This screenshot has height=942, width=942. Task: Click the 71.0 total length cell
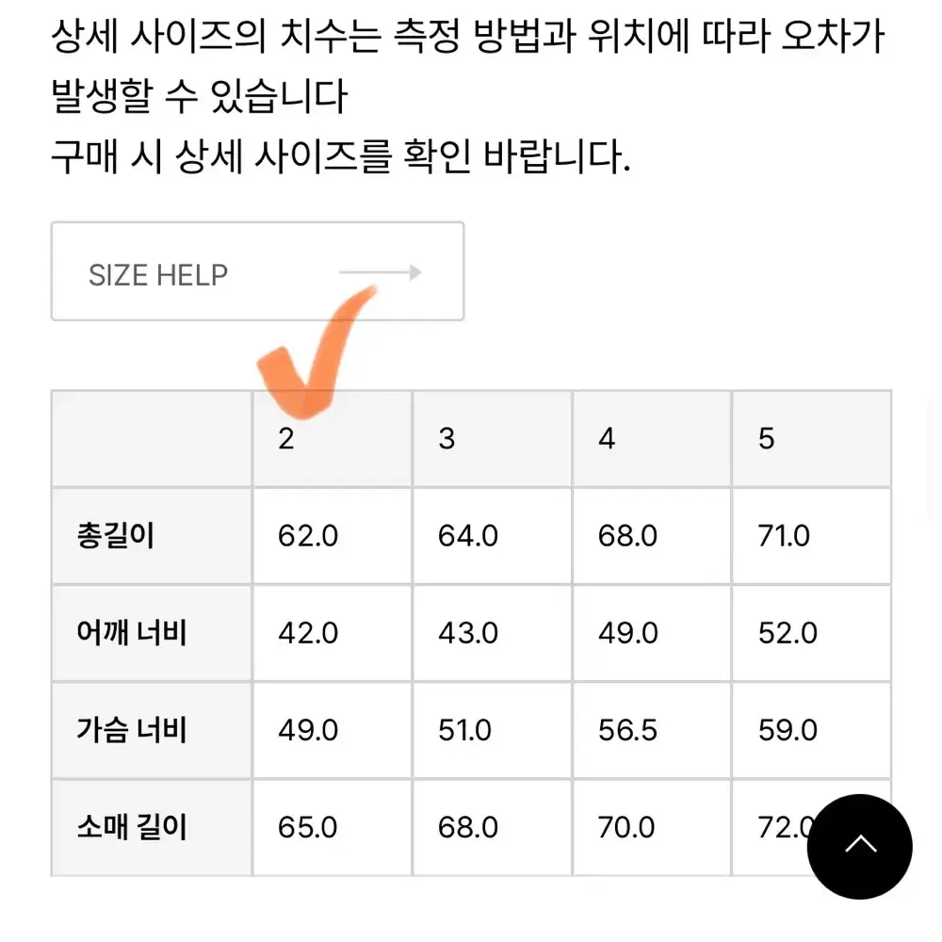[x=812, y=536]
